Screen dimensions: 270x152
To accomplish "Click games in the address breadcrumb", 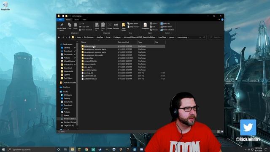I will pos(172,37).
